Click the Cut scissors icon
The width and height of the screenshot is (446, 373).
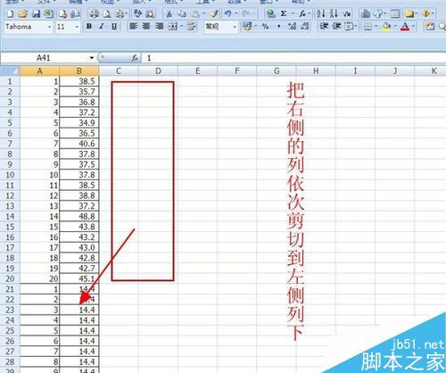169,13
